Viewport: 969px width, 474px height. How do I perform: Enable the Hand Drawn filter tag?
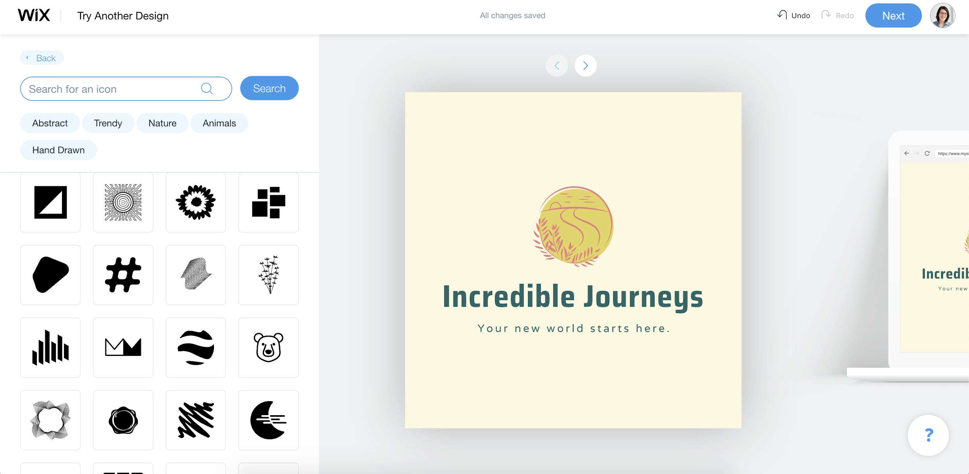click(x=58, y=149)
